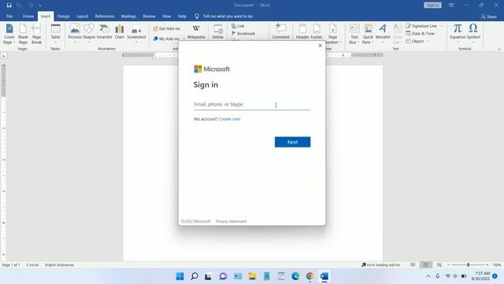Open the Wikipedia add-in

pyautogui.click(x=196, y=32)
